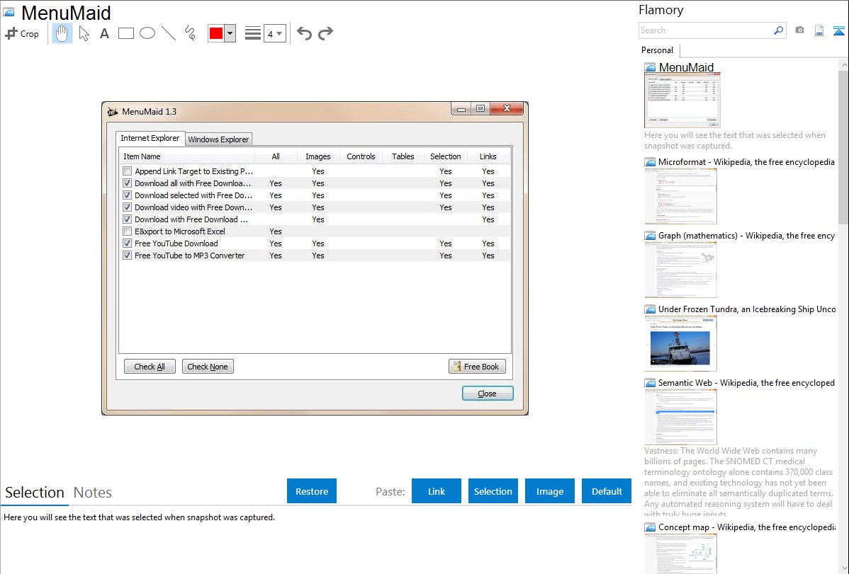Choose the freehand scribble tool

190,33
